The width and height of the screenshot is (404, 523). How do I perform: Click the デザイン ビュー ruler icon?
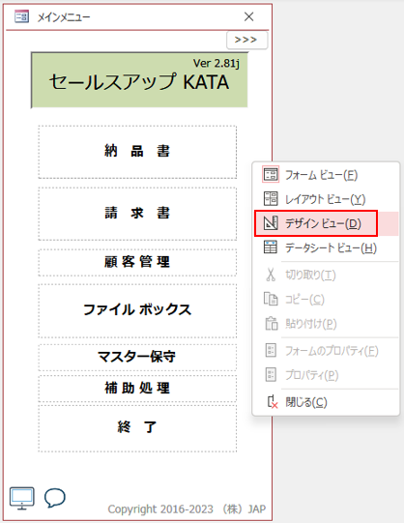click(271, 223)
